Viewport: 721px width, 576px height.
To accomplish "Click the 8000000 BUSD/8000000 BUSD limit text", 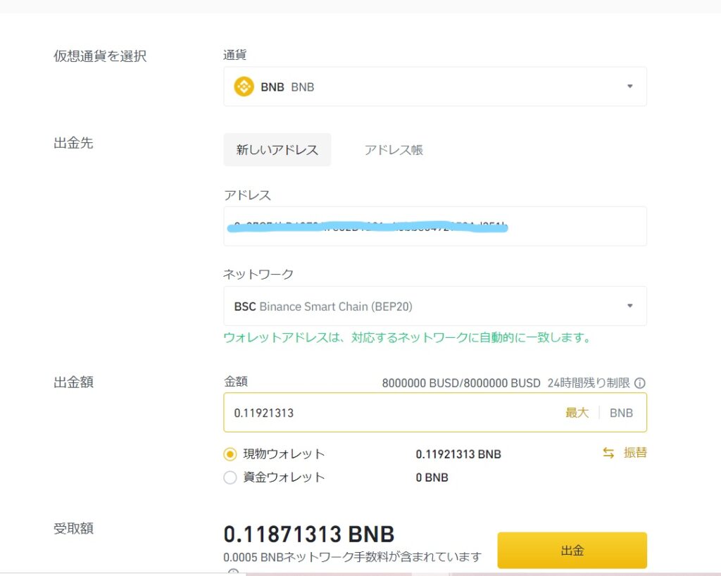I will click(x=461, y=383).
